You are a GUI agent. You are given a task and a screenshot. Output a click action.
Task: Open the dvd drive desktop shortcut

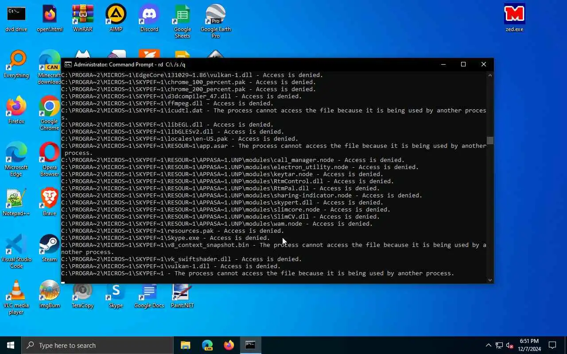[x=16, y=19]
